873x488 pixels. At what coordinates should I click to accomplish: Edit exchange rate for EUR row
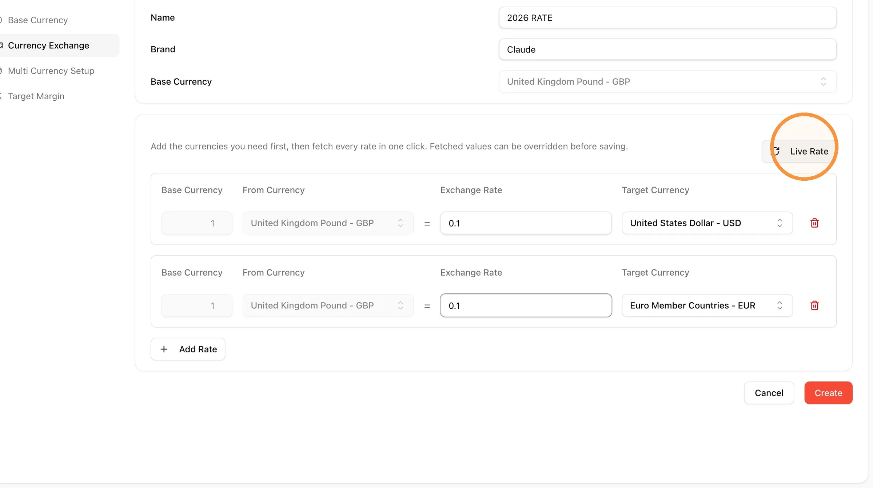(526, 305)
